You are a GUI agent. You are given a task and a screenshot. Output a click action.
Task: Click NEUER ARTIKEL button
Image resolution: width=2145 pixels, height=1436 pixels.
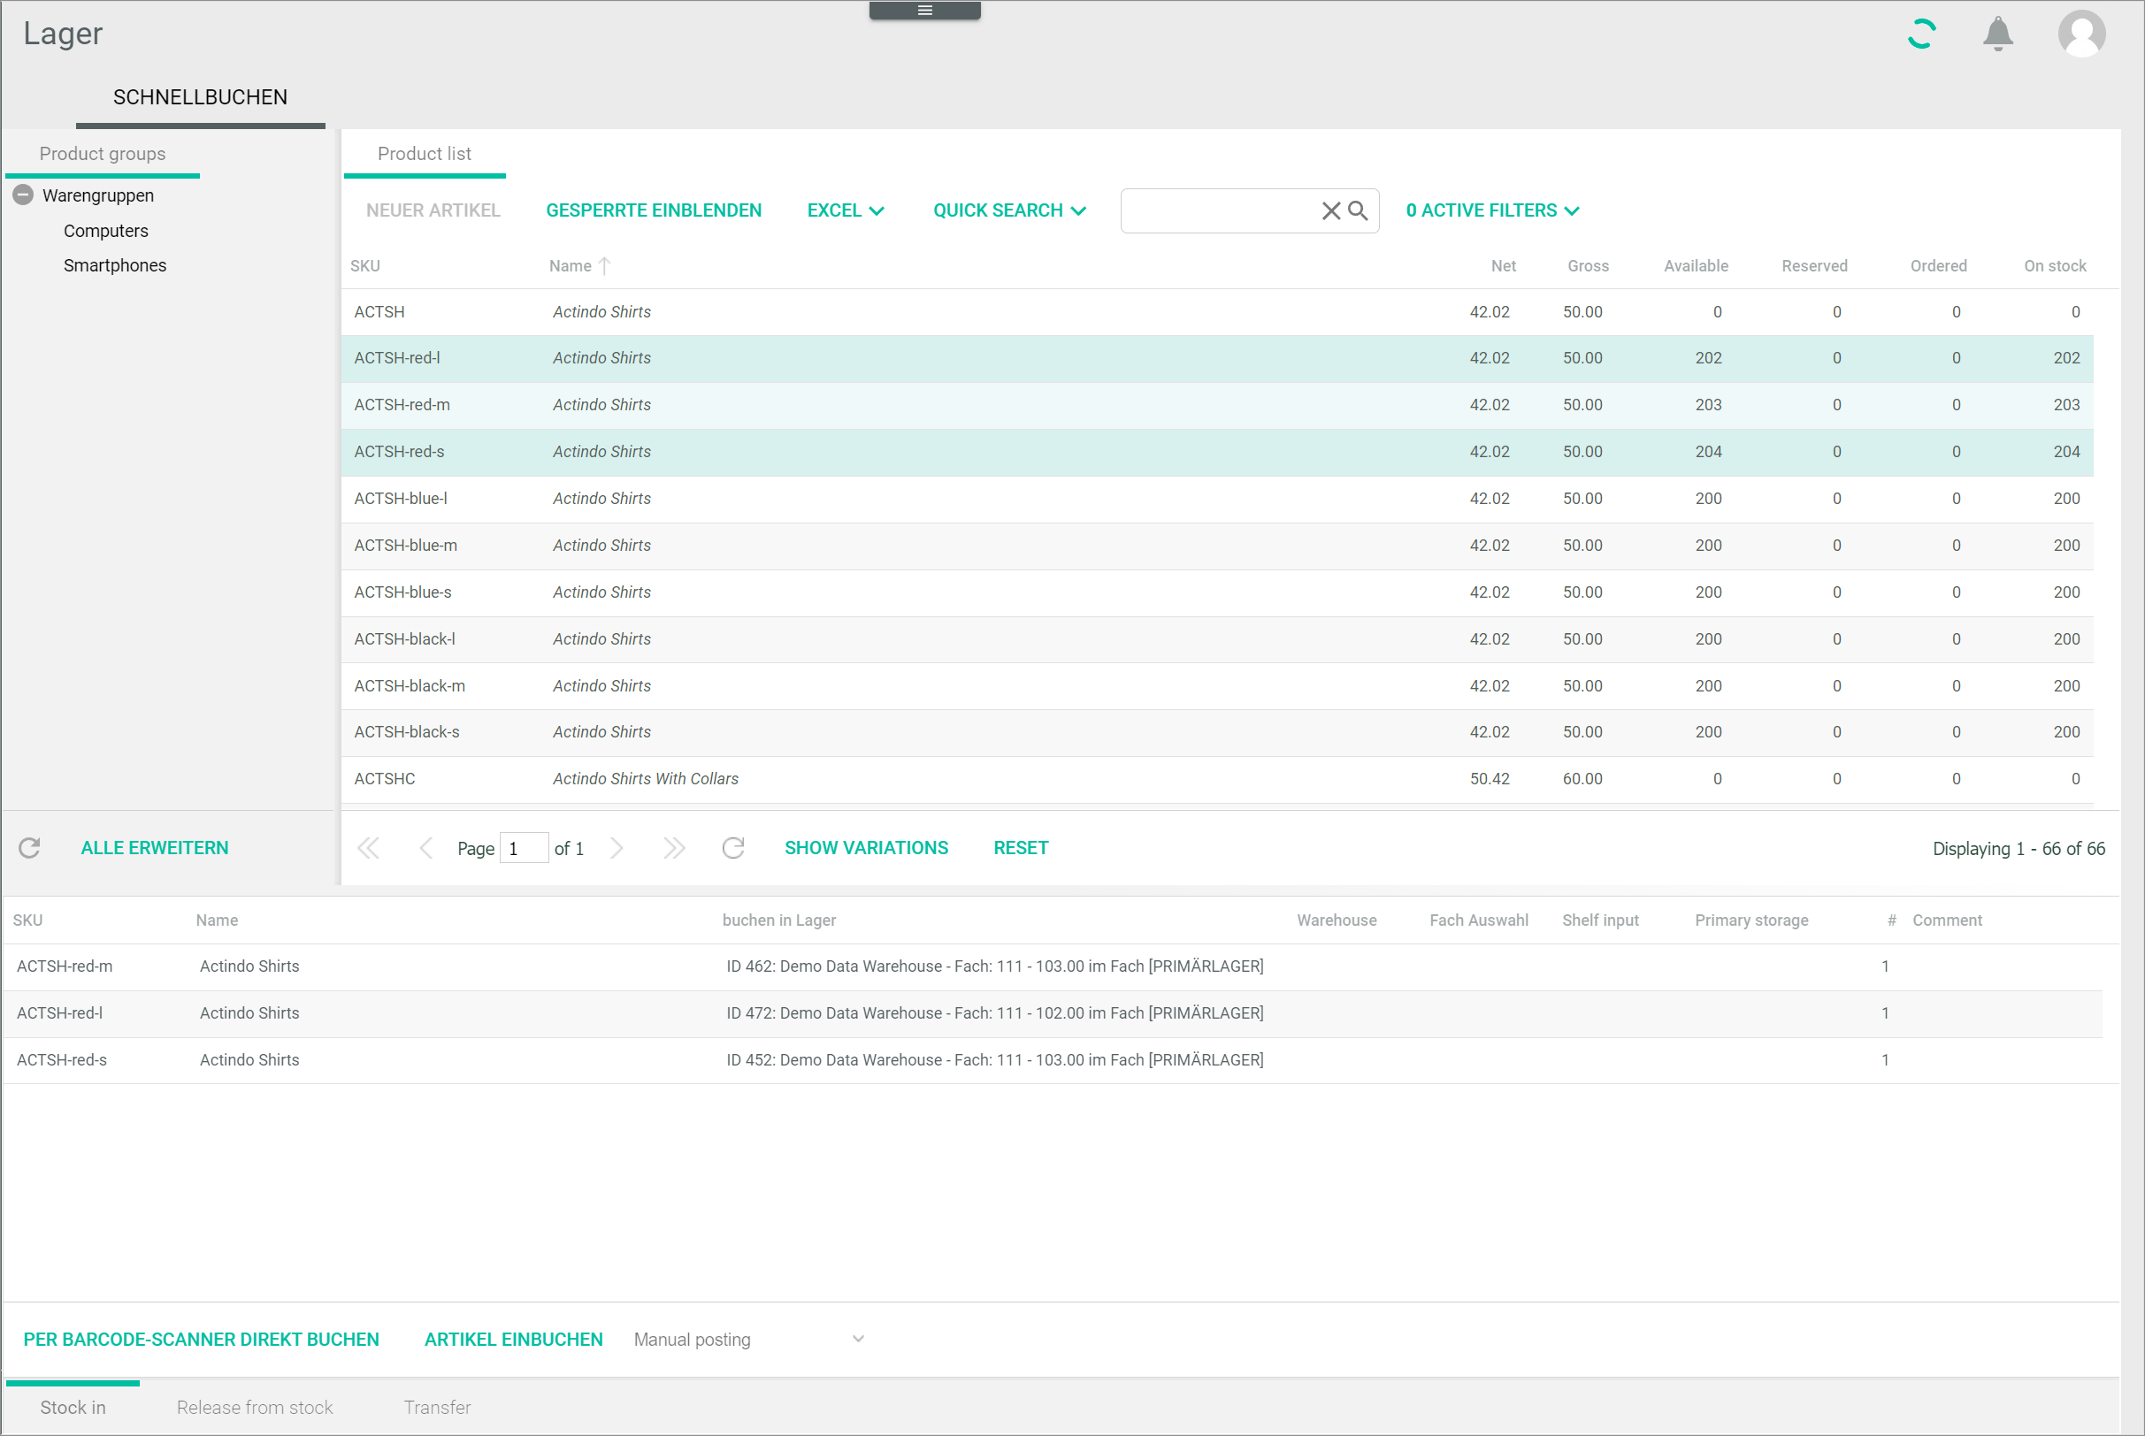tap(433, 210)
